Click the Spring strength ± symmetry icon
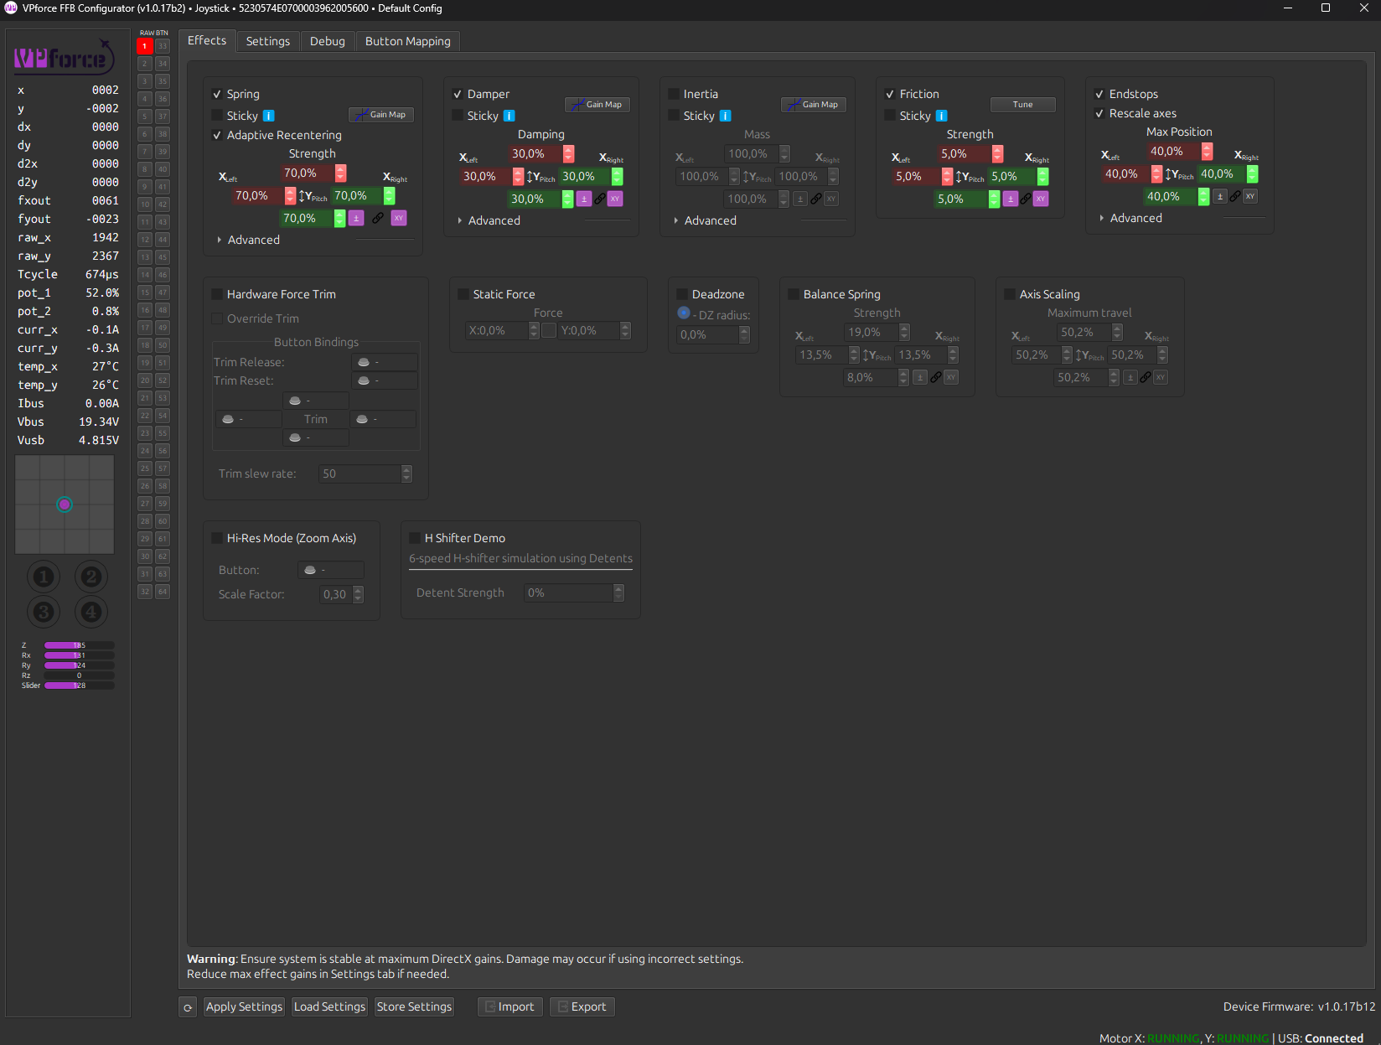Image resolution: width=1381 pixels, height=1045 pixels. click(x=356, y=218)
